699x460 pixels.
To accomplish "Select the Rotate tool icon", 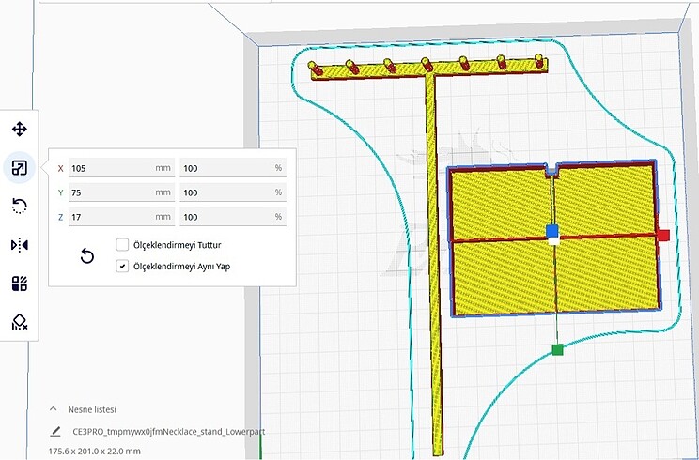I will pyautogui.click(x=19, y=207).
